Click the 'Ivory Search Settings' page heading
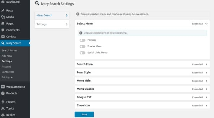214x118 pixels. [57, 4]
